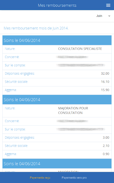Click Mes remboursement mois de Juin 2014 heading
This screenshot has width=114, height=183.
[x=36, y=28]
